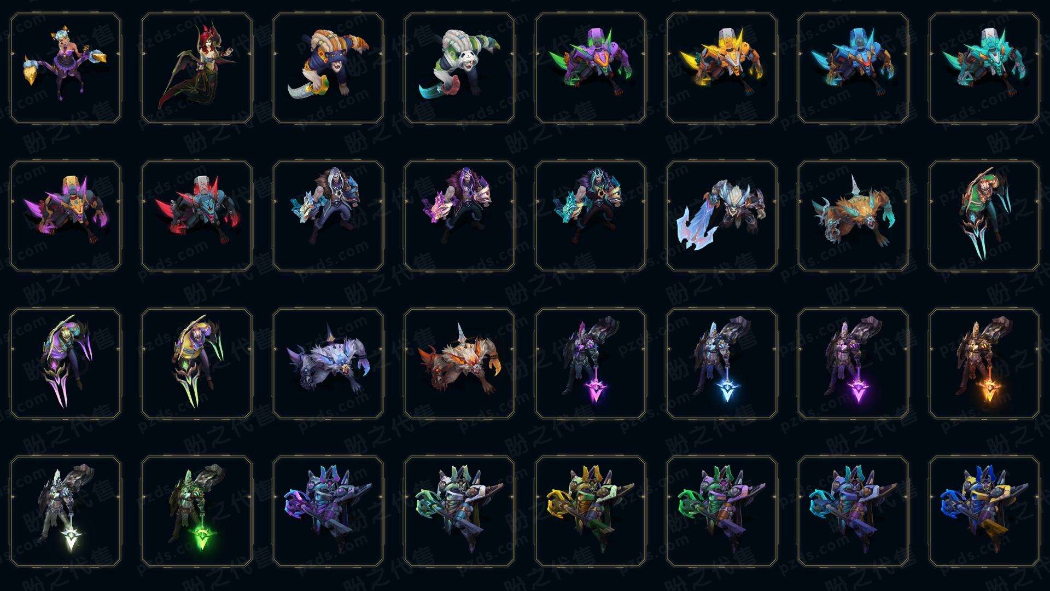
Task: Choose the red and black mech wolf chroma
Action: pos(197,216)
